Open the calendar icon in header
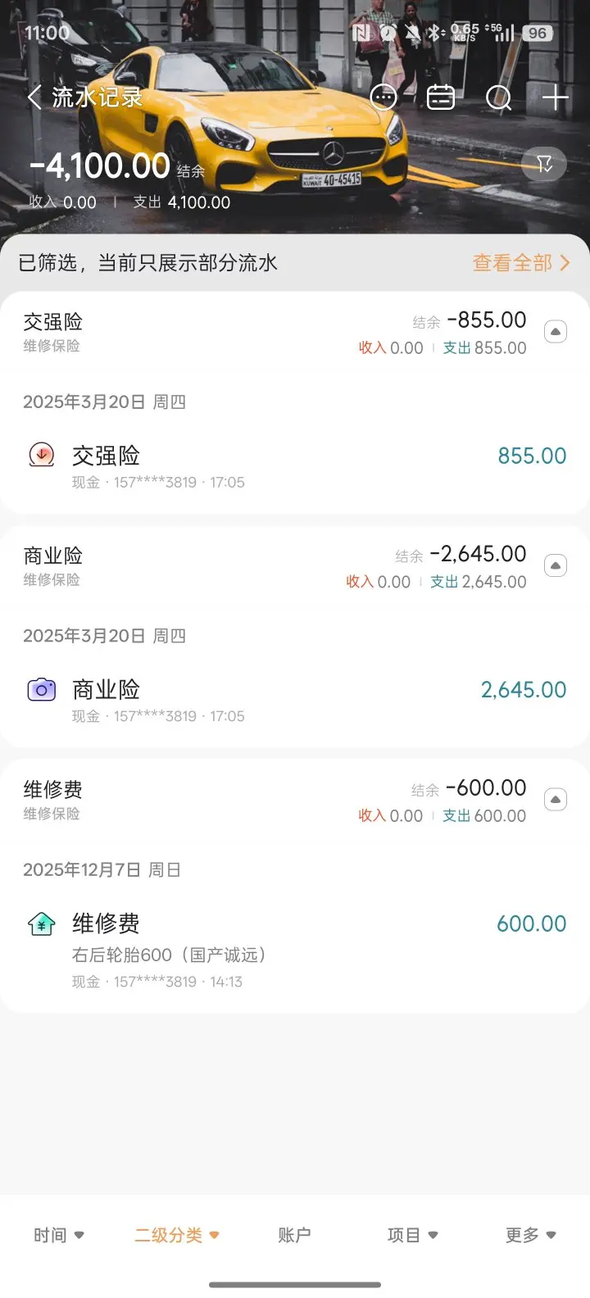This screenshot has width=590, height=1298. (441, 98)
